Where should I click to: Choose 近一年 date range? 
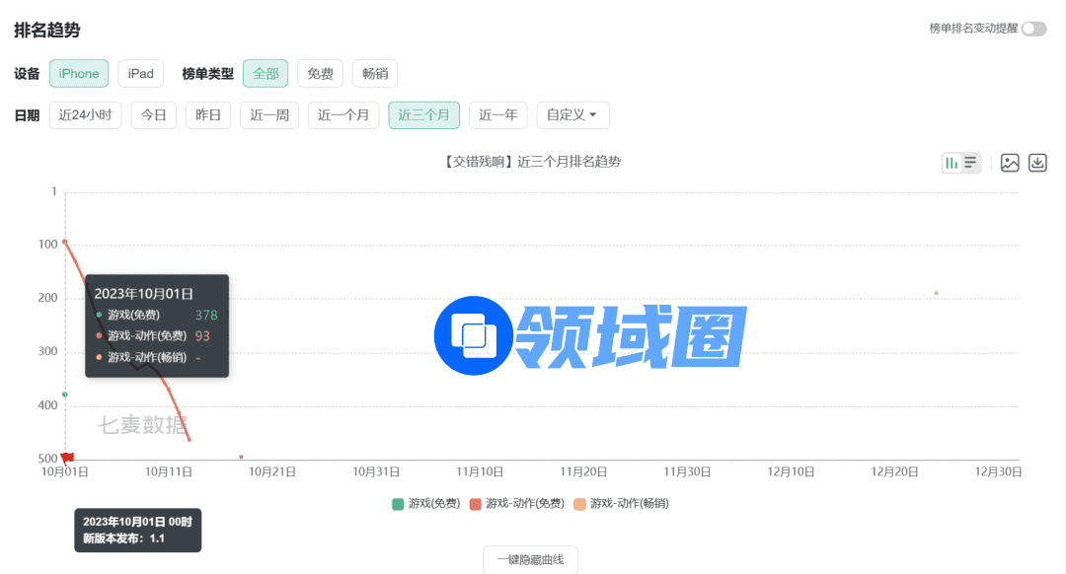[x=497, y=115]
